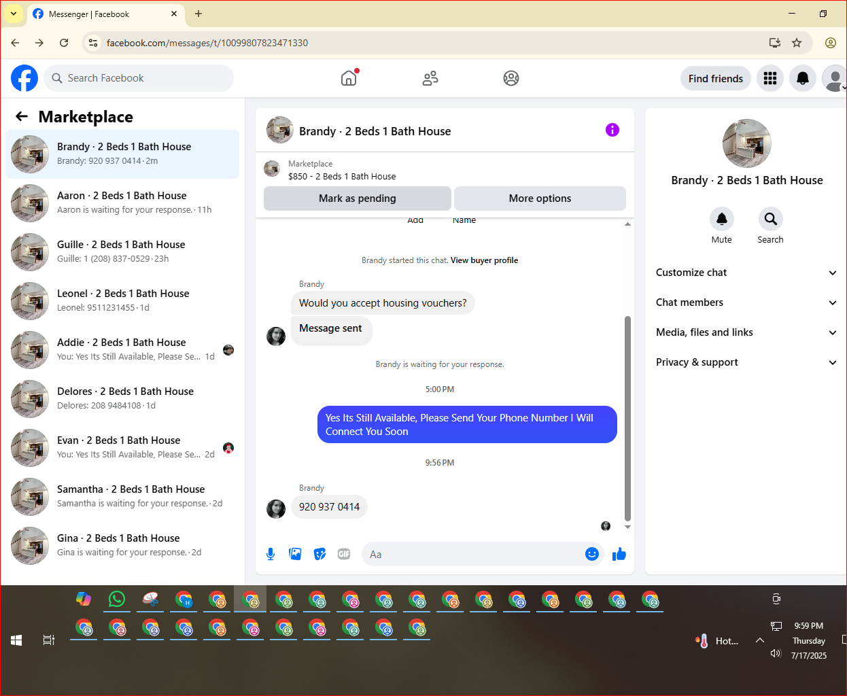847x696 pixels.
Task: Open View buyer profile link
Action: pos(484,260)
